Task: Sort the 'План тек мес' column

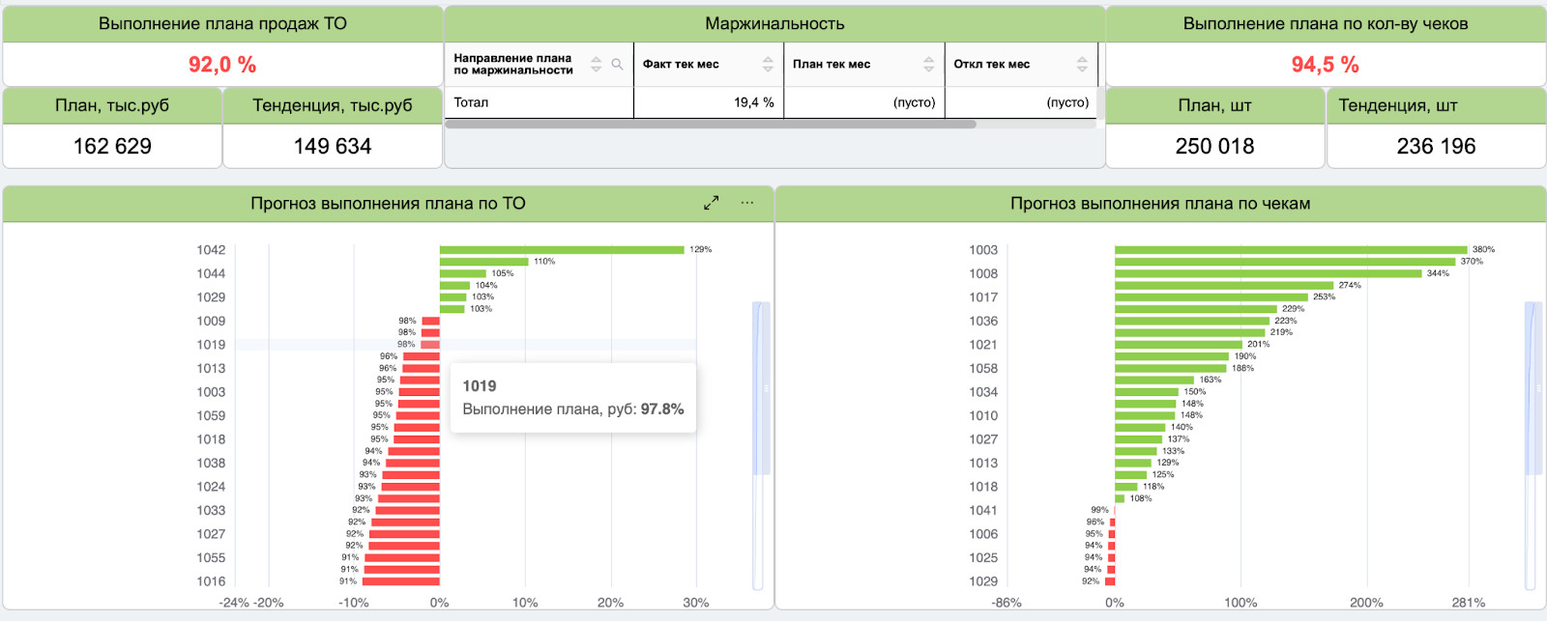Action: coord(929,65)
